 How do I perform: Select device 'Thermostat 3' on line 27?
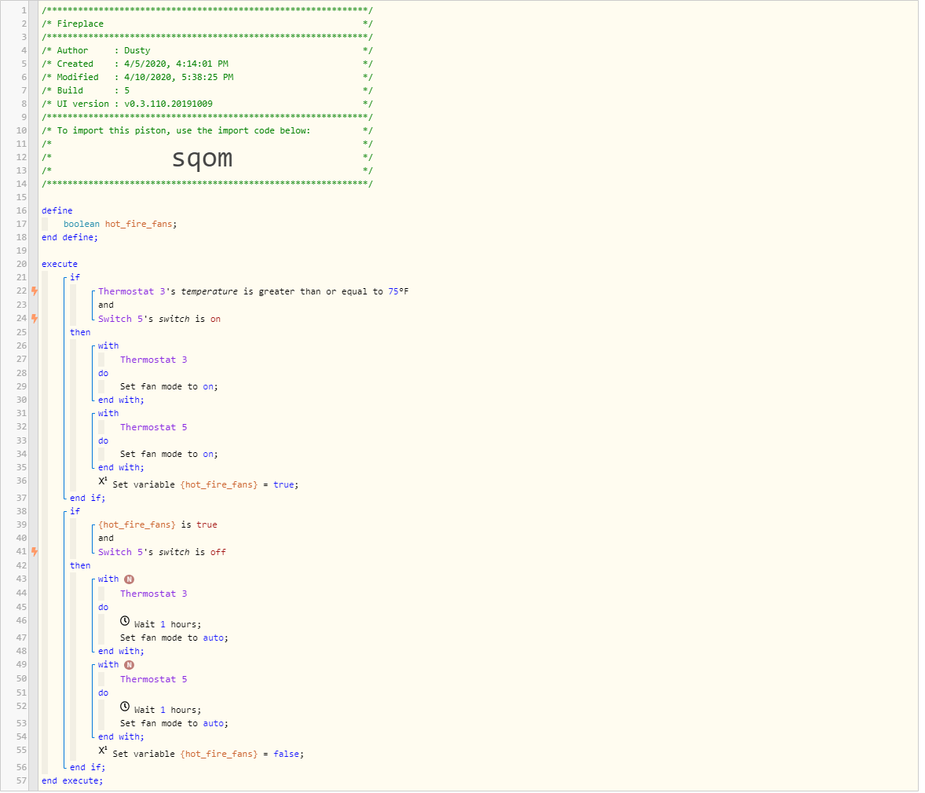153,360
